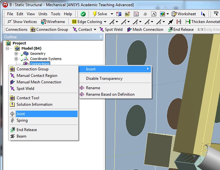This screenshot has width=220, height=170.
Task: Pin the Outline panel
Action: 101,37
